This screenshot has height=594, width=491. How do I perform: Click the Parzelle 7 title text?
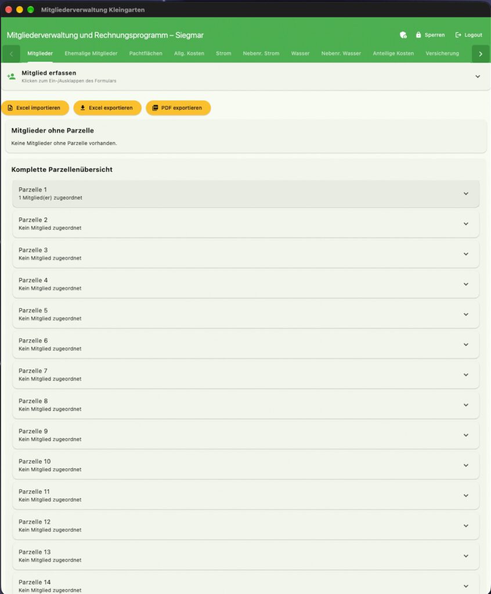tap(33, 371)
